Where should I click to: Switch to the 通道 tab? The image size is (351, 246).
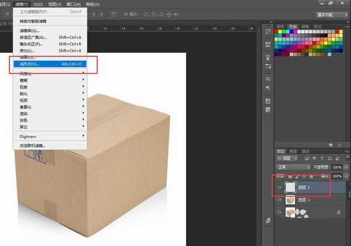click(293, 151)
